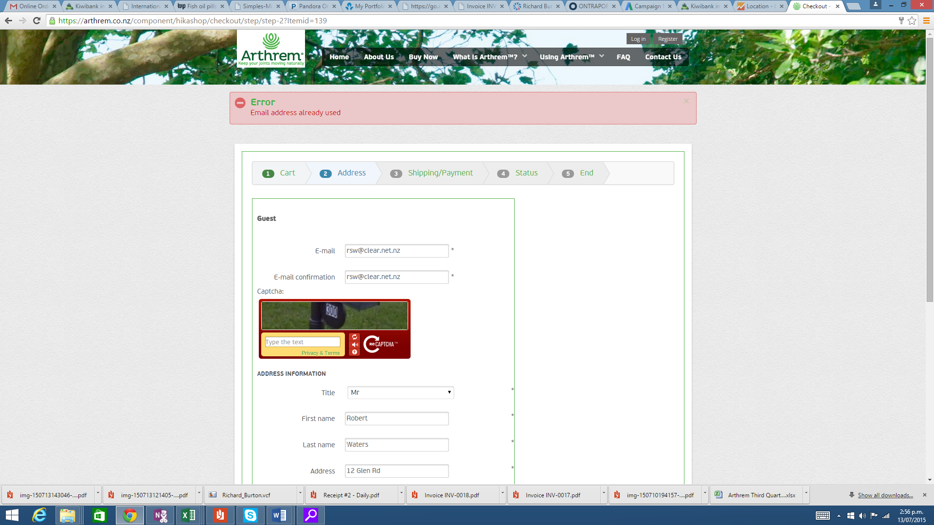Go to the Cart checkout step
Viewport: 934px width, 525px height.
(x=287, y=173)
